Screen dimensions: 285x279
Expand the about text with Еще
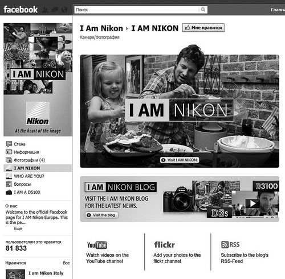tap(18, 228)
